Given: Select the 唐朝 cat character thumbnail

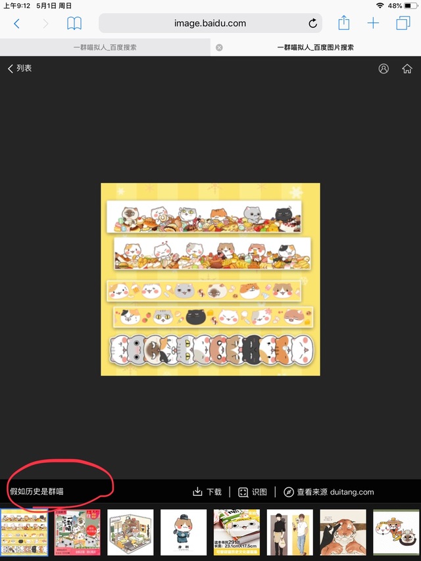Looking at the screenshot, I should point(184,532).
